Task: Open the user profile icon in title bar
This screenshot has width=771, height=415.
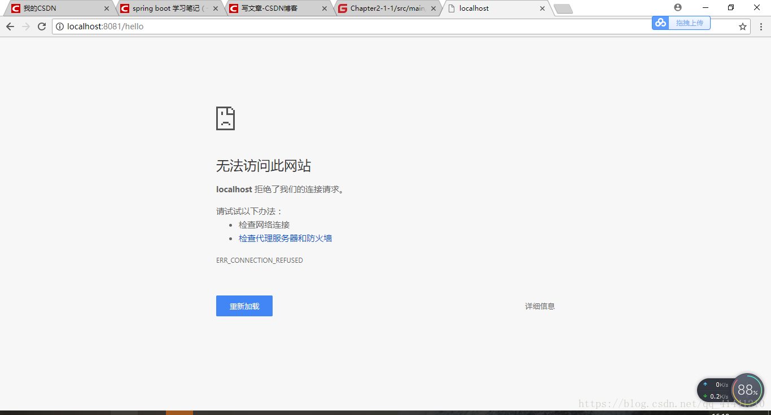Action: (x=678, y=7)
